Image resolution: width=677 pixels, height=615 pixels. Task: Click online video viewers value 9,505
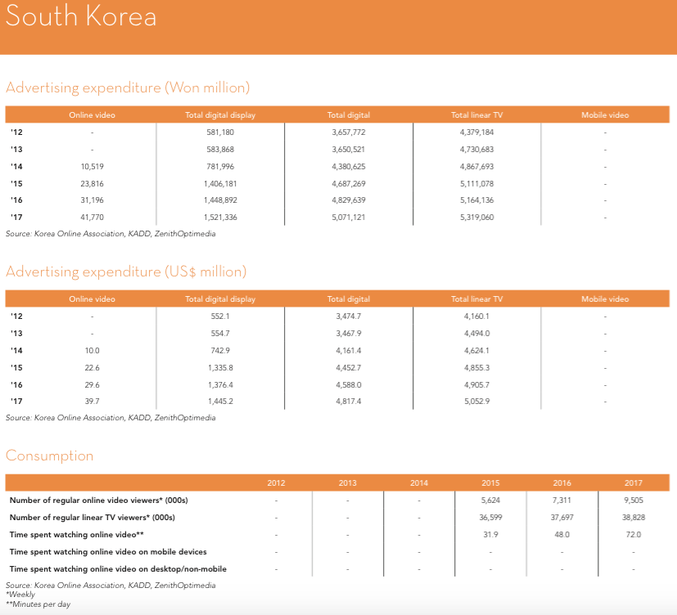click(x=634, y=501)
